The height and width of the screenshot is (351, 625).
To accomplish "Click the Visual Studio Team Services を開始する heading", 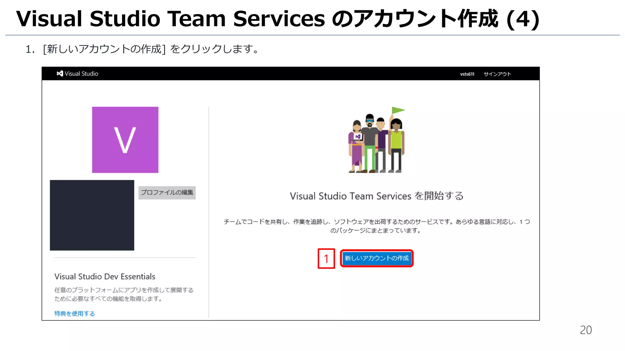I will [x=377, y=196].
